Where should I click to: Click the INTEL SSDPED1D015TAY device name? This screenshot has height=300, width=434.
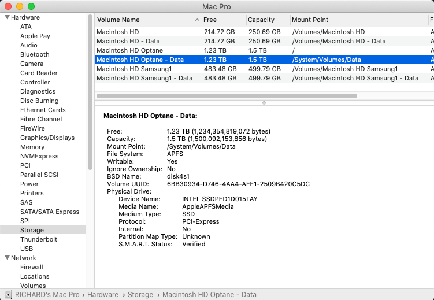point(220,199)
